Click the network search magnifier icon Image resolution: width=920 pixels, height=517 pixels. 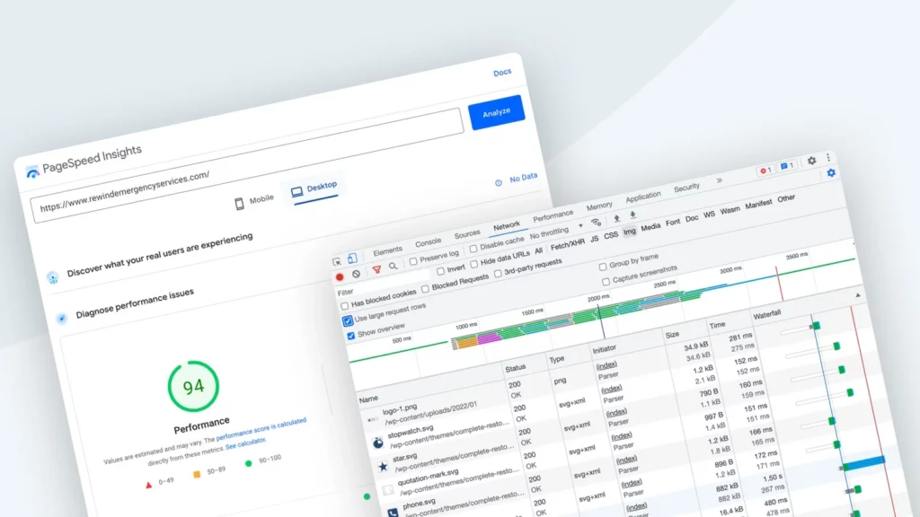coord(394,266)
